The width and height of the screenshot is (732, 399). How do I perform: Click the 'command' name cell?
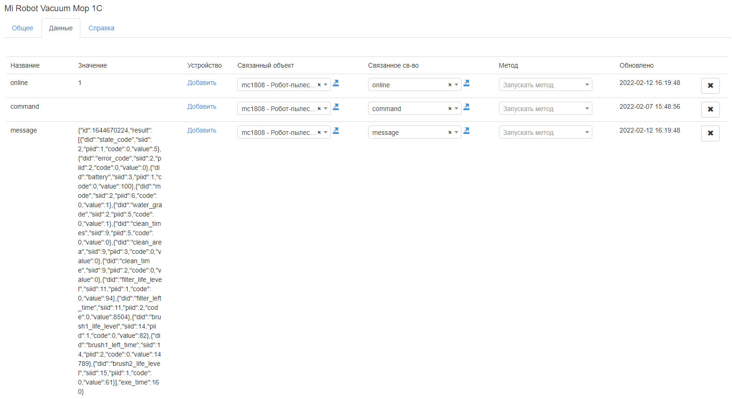[x=25, y=106]
